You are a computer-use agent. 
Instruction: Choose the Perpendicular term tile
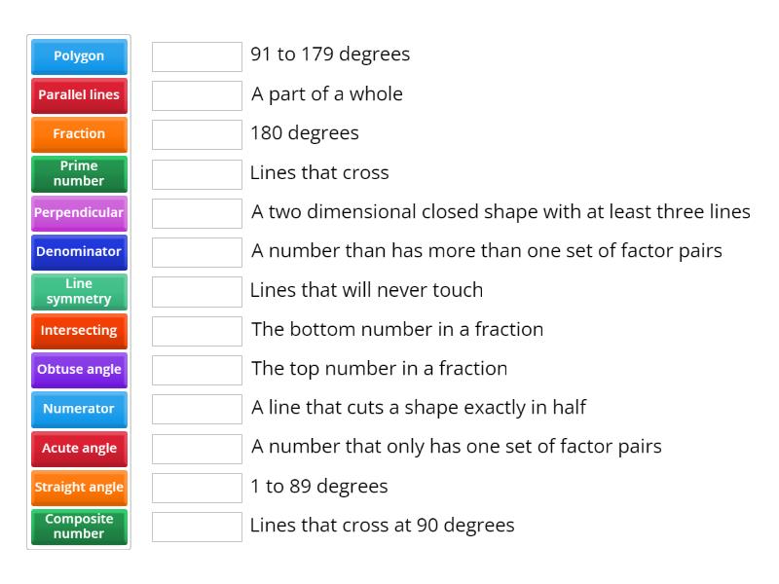(x=78, y=213)
